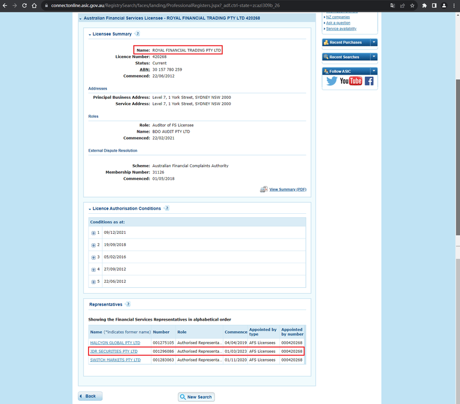Click the Back button
This screenshot has width=460, height=404.
(x=90, y=396)
